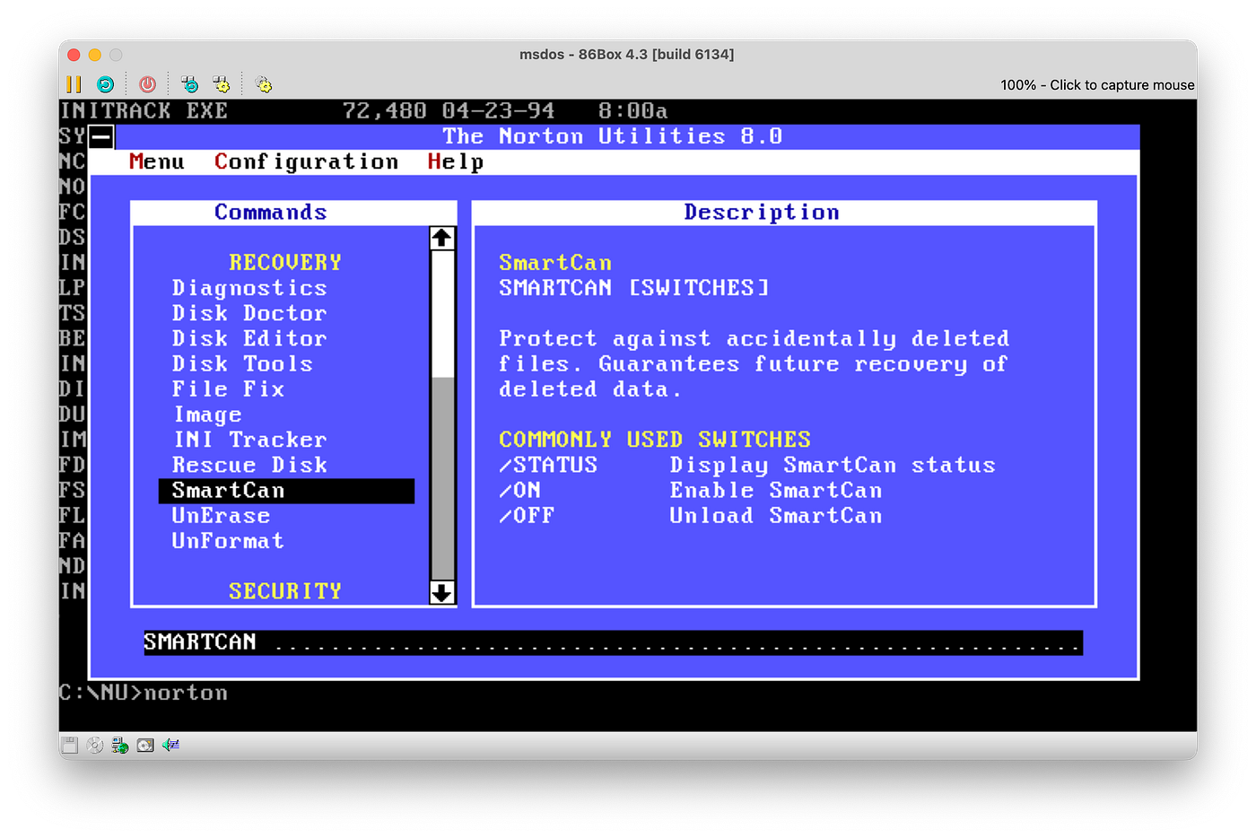Open the Help menu

(x=456, y=161)
